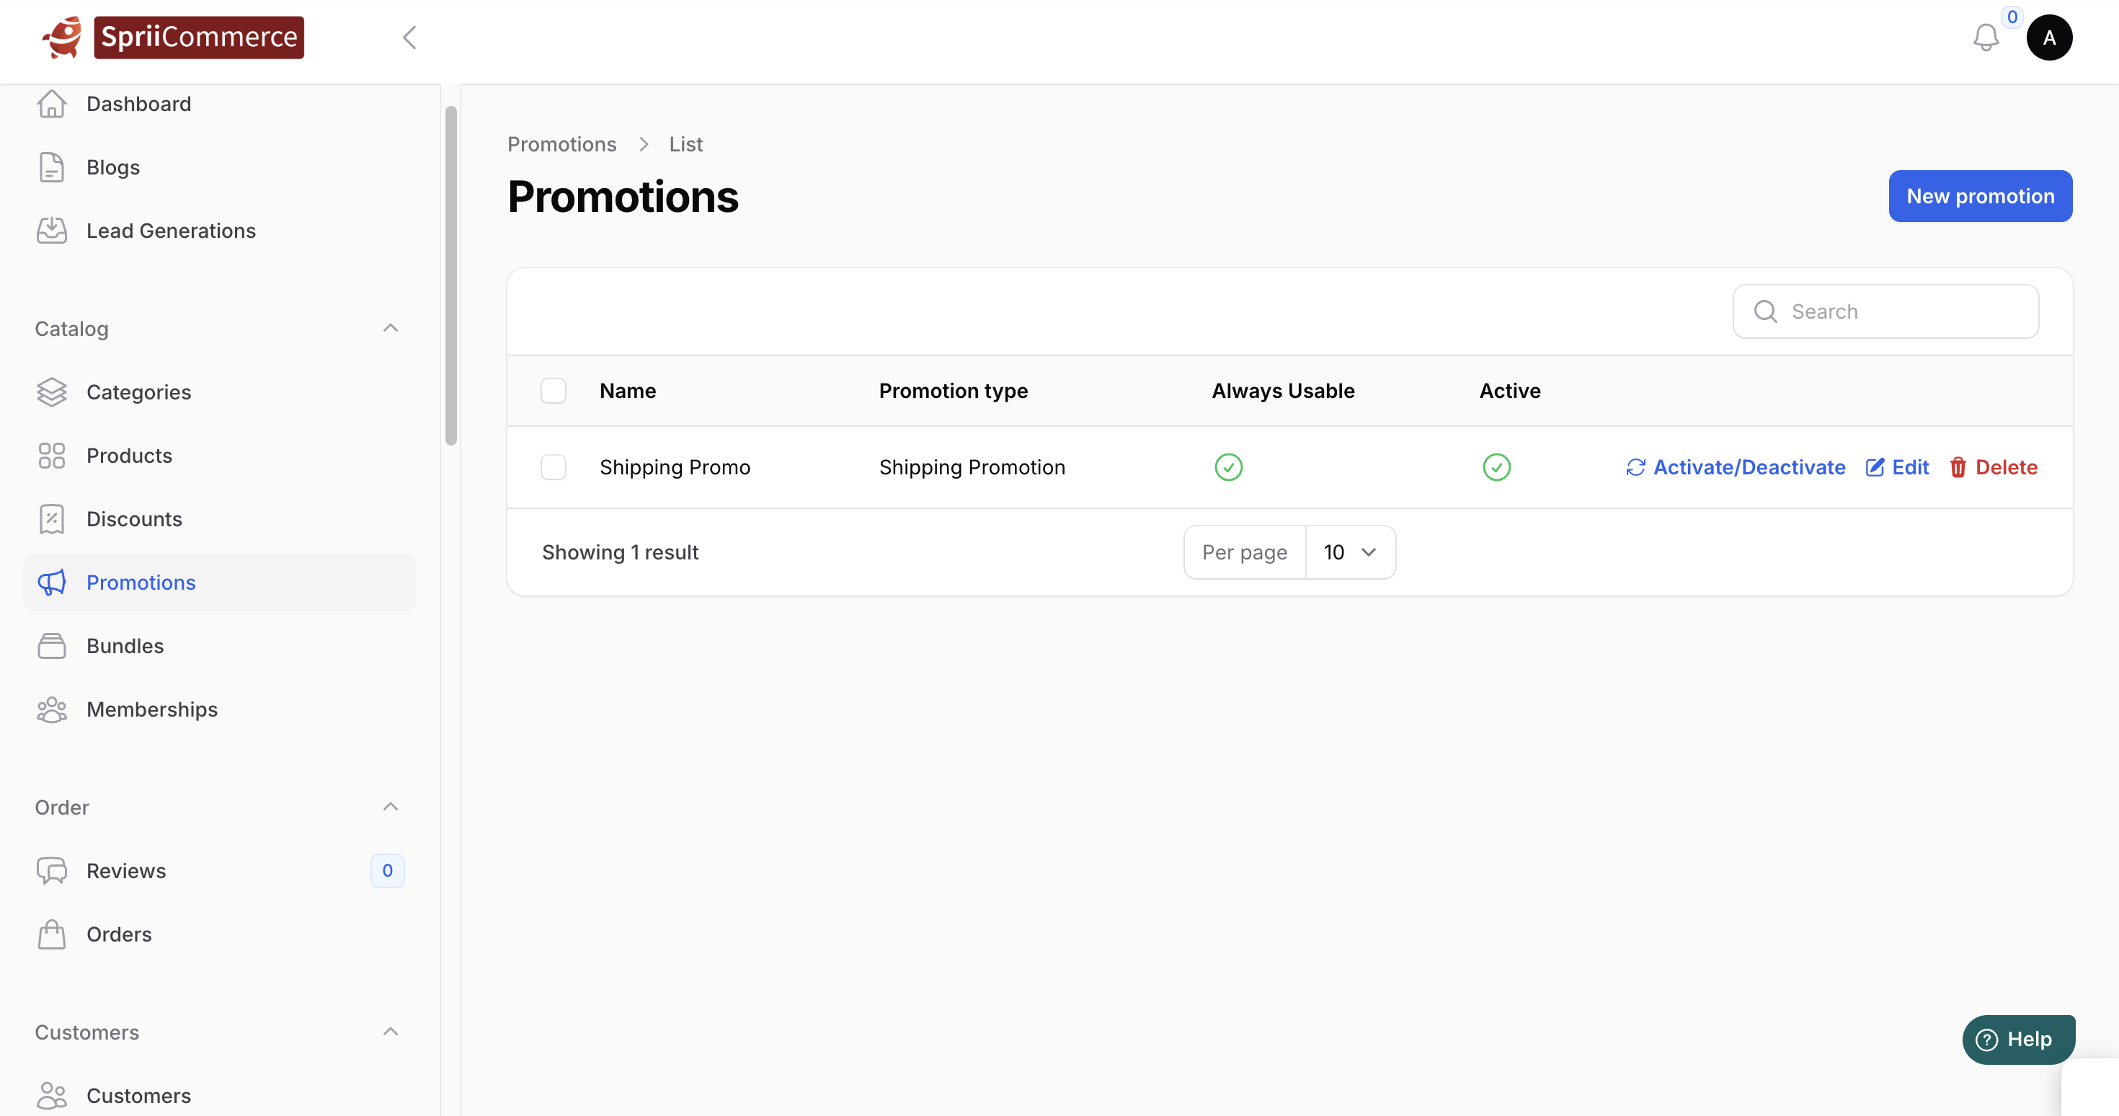Click the Discounts receipt icon
This screenshot has width=2119, height=1116.
click(52, 518)
